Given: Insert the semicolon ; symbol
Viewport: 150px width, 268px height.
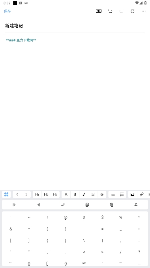Looking at the screenshot, I should coord(121,240).
